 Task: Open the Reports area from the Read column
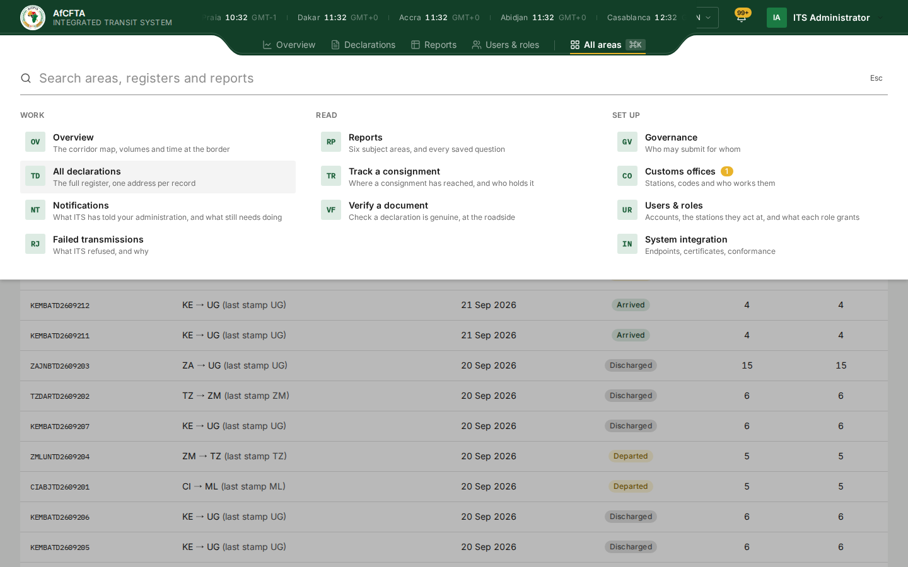453,143
